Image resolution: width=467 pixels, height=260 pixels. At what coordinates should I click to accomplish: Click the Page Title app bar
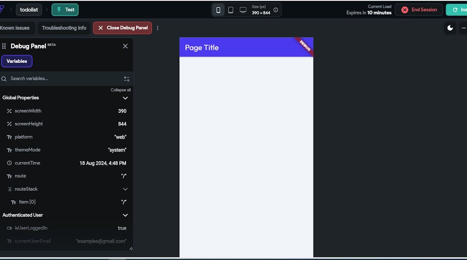[x=246, y=47]
